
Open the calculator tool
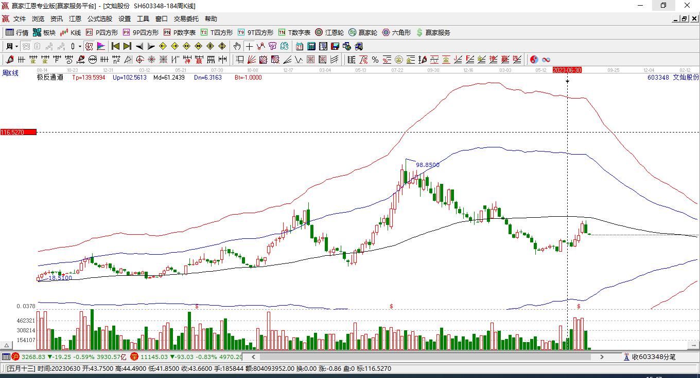click(x=311, y=46)
